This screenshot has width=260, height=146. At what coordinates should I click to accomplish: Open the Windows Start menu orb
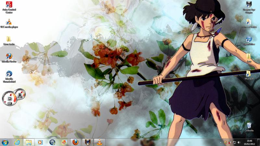point(5,142)
